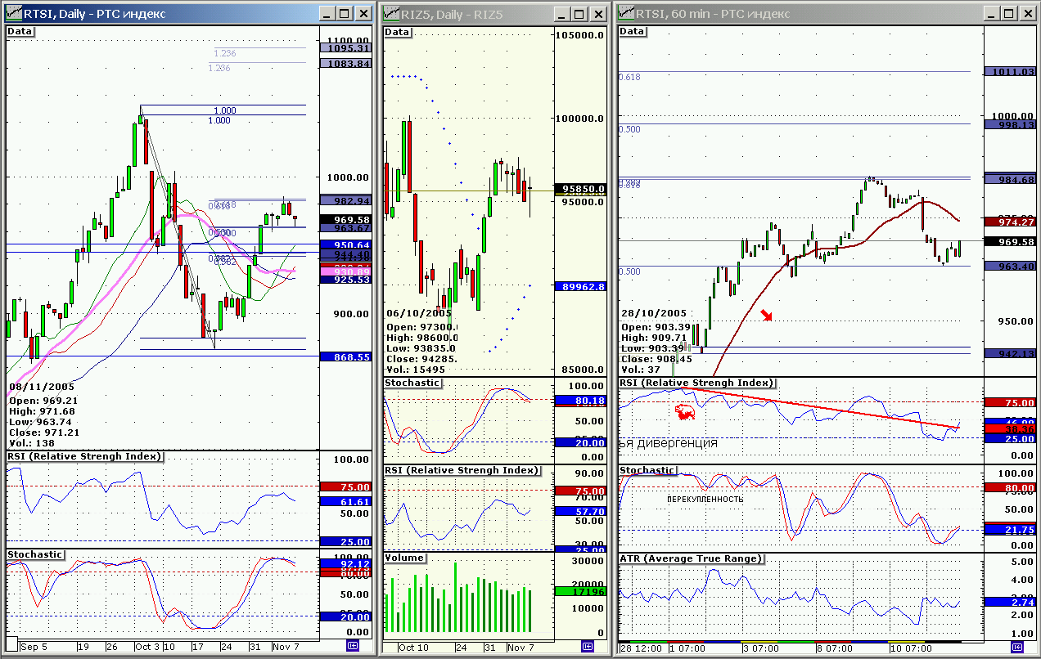The width and height of the screenshot is (1041, 659).
Task: Click the 974.27 moving average label
Action: click(x=1012, y=222)
